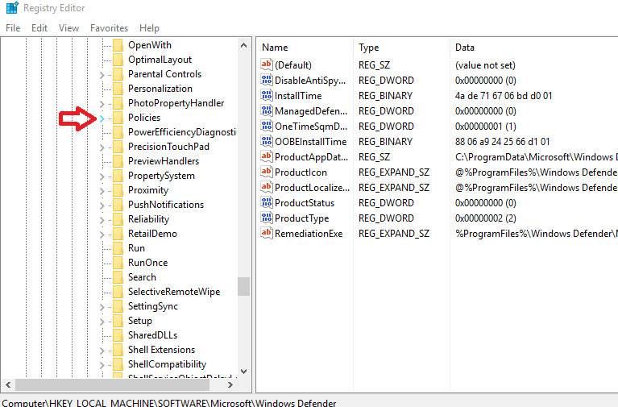618x407 pixels.
Task: Expand the PhotoPropertyHandler key
Action: (x=102, y=104)
